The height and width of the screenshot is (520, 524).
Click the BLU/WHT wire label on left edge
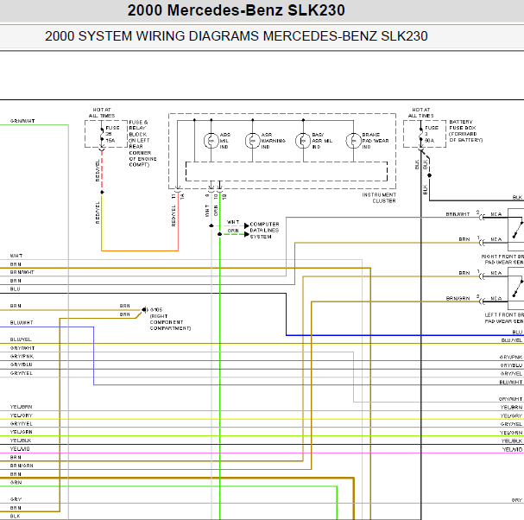[22, 323]
